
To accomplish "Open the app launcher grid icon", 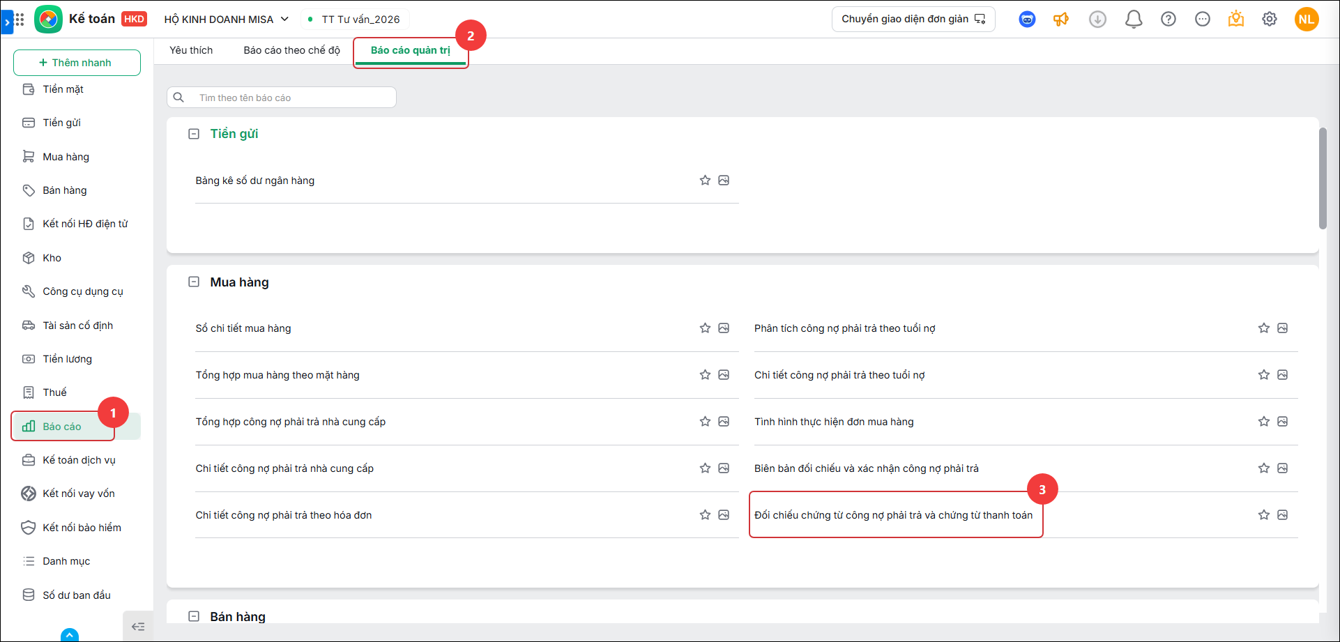I will 20,20.
